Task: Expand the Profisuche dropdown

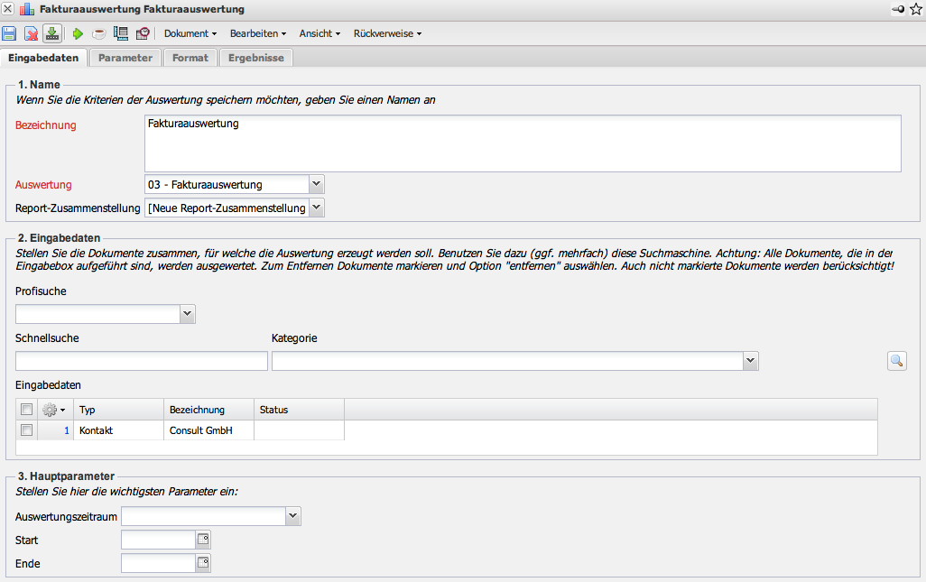Action: (187, 314)
